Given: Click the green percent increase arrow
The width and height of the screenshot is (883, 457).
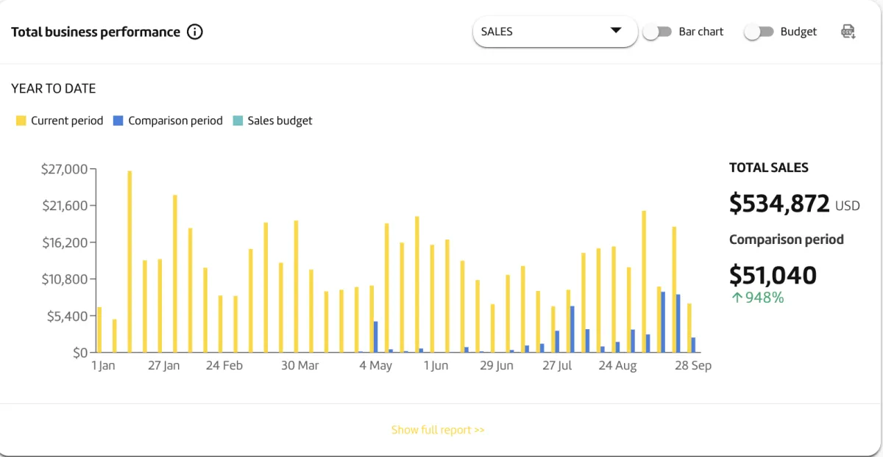Looking at the screenshot, I should pyautogui.click(x=737, y=298).
